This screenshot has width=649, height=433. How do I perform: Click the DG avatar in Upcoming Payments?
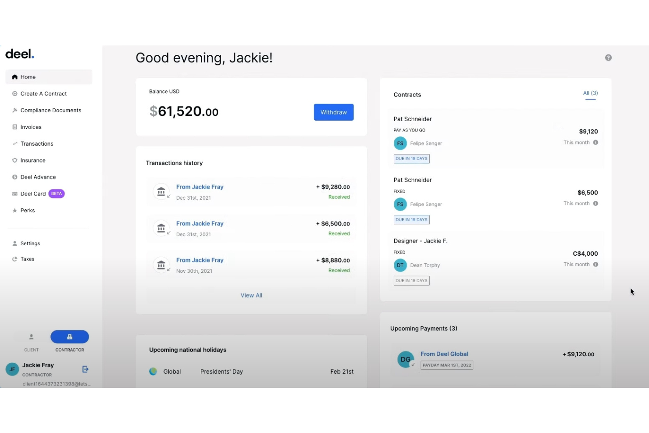[406, 360]
